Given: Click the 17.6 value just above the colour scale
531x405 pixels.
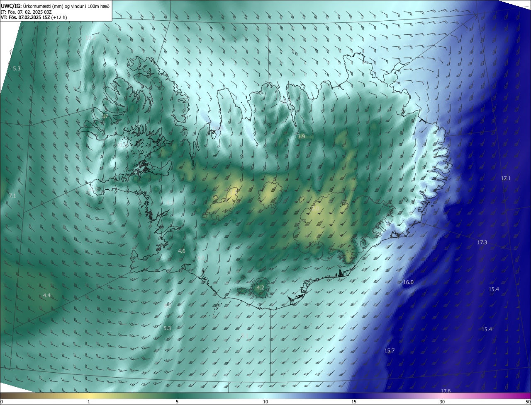Looking at the screenshot, I should coord(446,391).
